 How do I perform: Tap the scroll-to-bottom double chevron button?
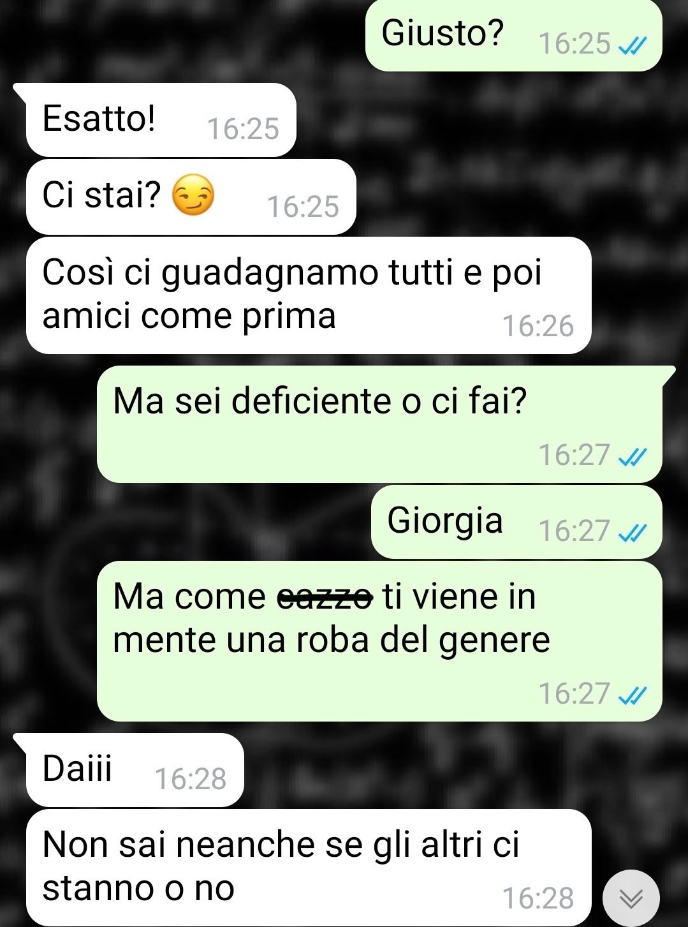(x=631, y=898)
